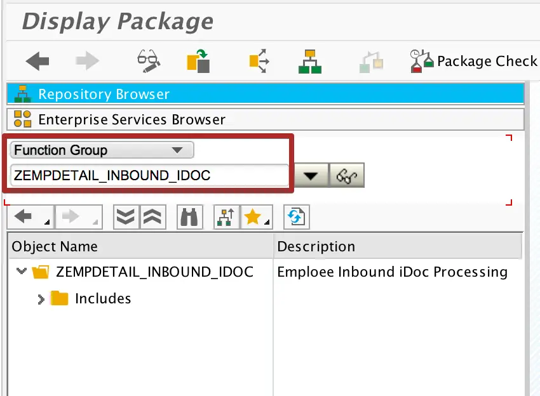Click the Where-Used List icon
The width and height of the screenshot is (540, 396).
(x=259, y=61)
